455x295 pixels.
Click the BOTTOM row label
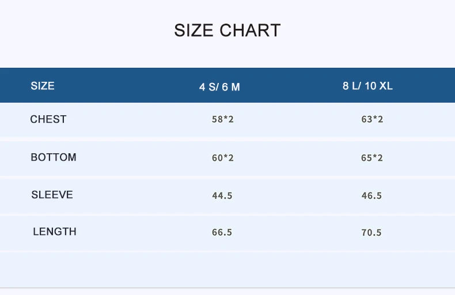(x=54, y=157)
